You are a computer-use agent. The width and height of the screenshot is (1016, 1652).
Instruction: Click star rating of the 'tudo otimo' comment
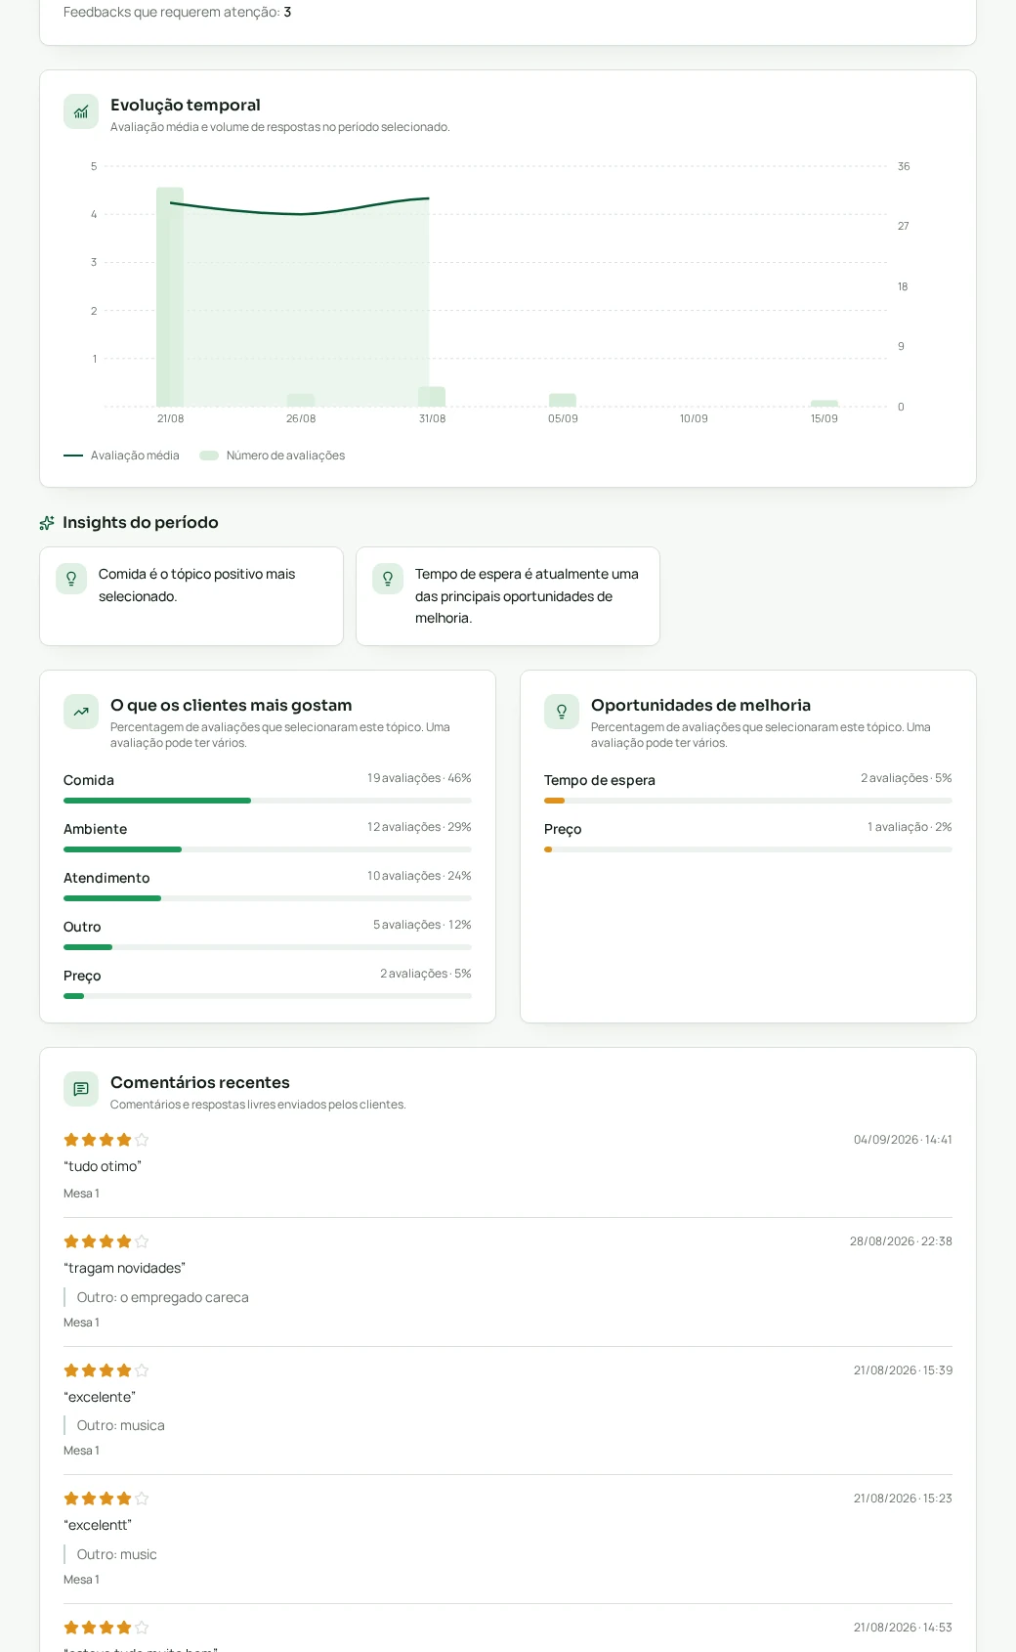point(106,1140)
